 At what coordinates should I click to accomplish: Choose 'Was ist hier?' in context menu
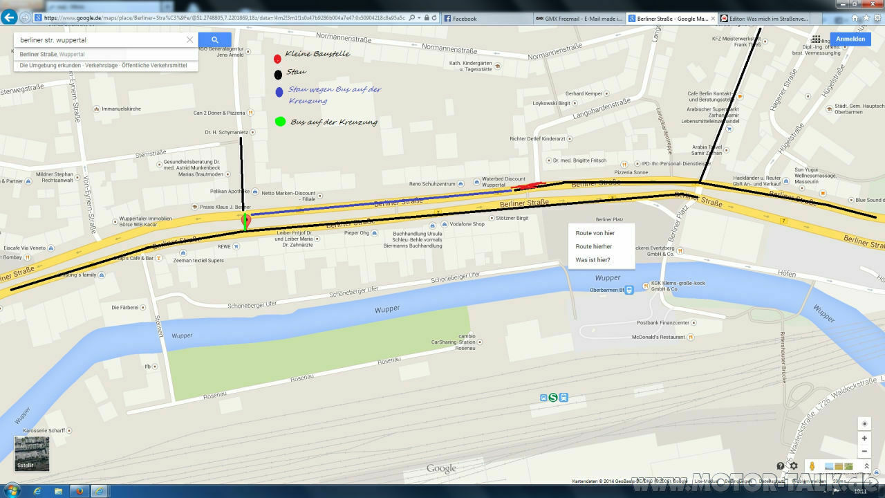pyautogui.click(x=593, y=260)
